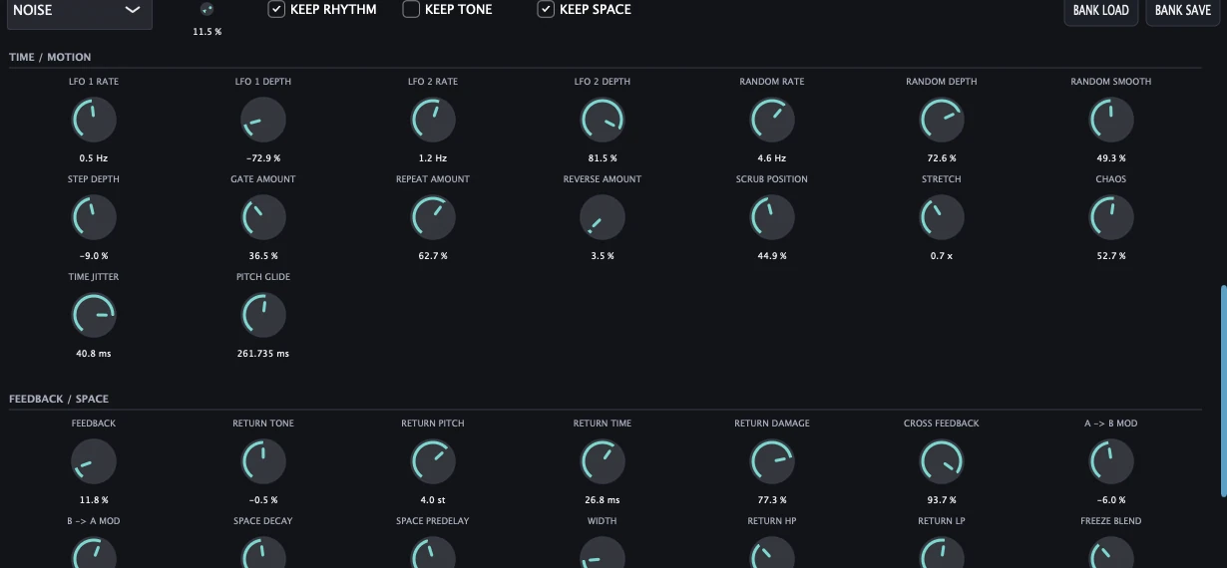Click the 49.3 % random smooth value

pos(1111,158)
